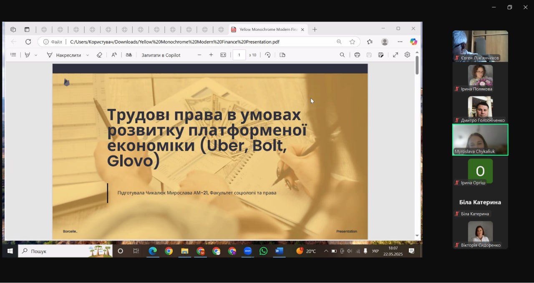Toggle the PDF highlighter tool
This screenshot has height=283, width=534.
tap(28, 55)
